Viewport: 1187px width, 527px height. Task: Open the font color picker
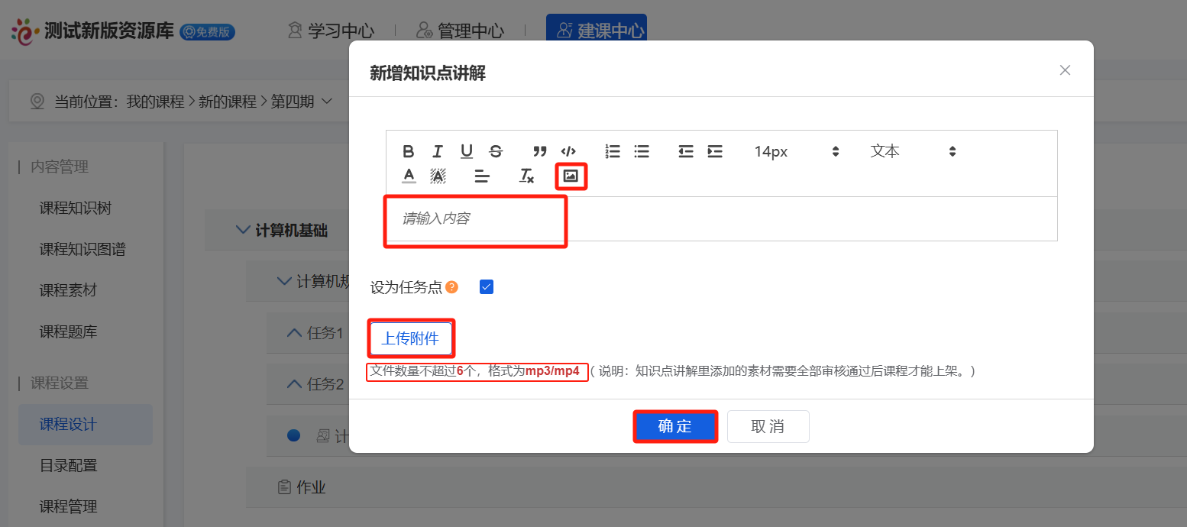click(408, 176)
